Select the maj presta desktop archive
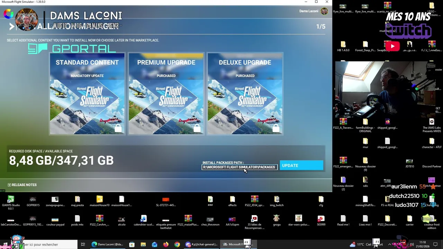Screen dimensions: 443x249 77,201
